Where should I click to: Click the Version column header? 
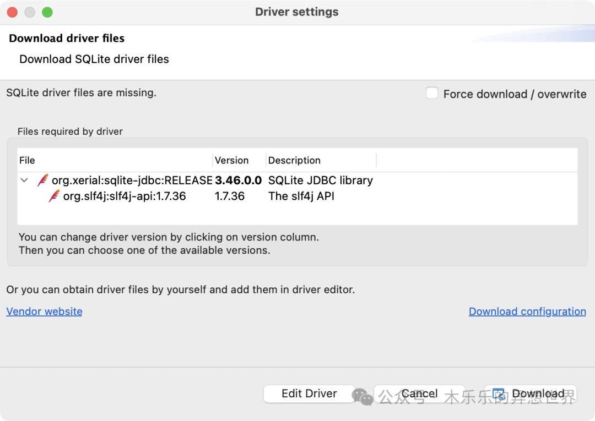[x=239, y=160]
